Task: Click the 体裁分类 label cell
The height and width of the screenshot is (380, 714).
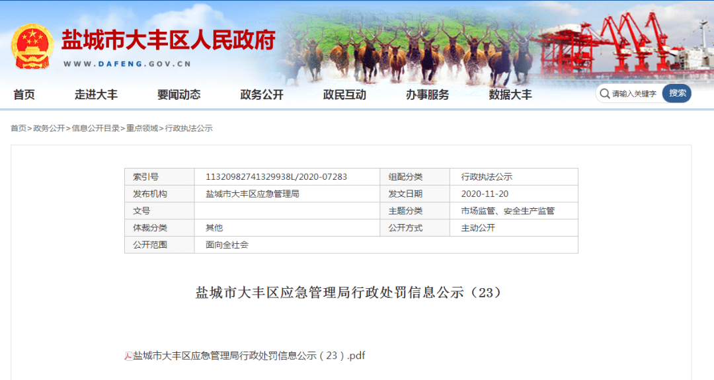Action: (159, 227)
